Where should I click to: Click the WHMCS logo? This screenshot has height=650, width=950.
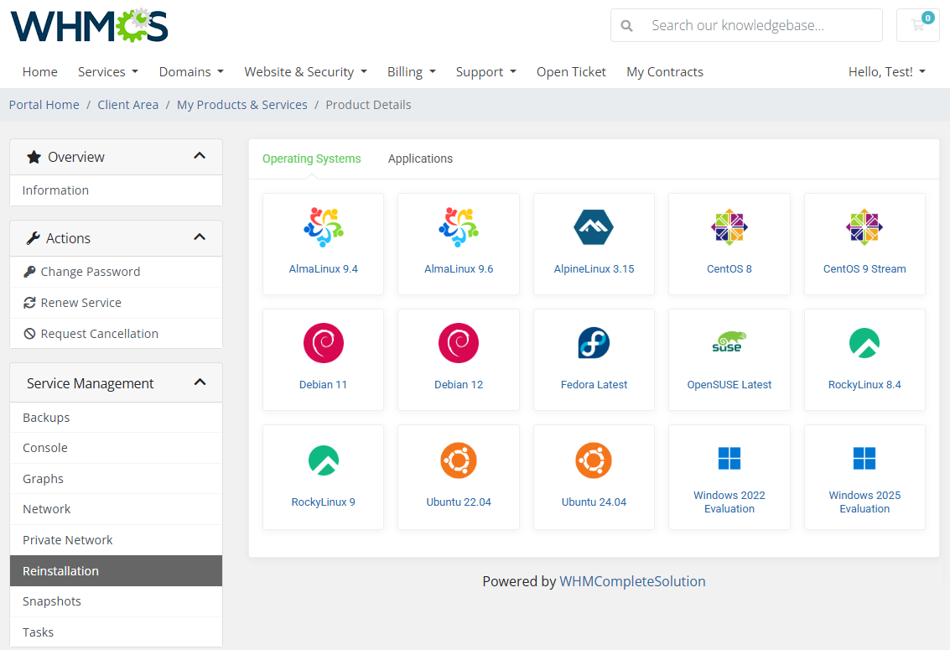point(88,25)
